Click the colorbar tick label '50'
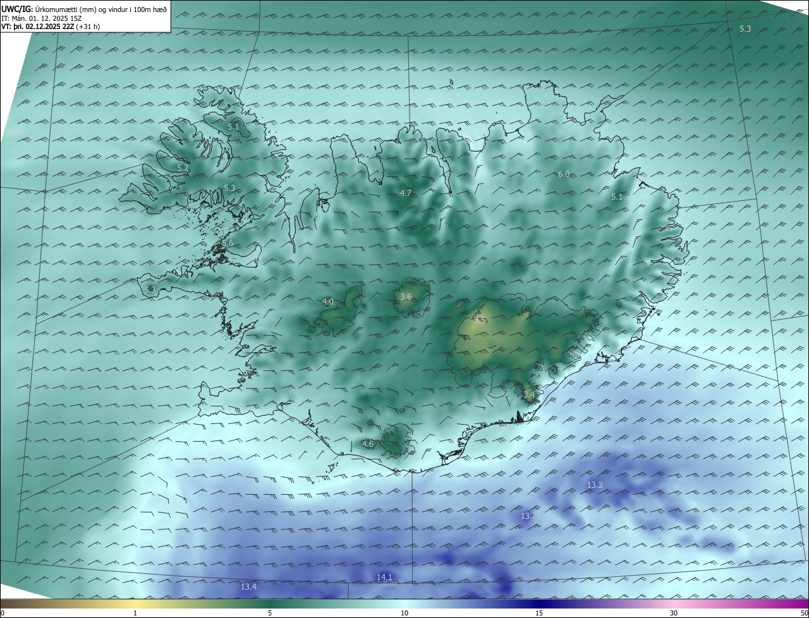This screenshot has width=809, height=618. point(804,613)
